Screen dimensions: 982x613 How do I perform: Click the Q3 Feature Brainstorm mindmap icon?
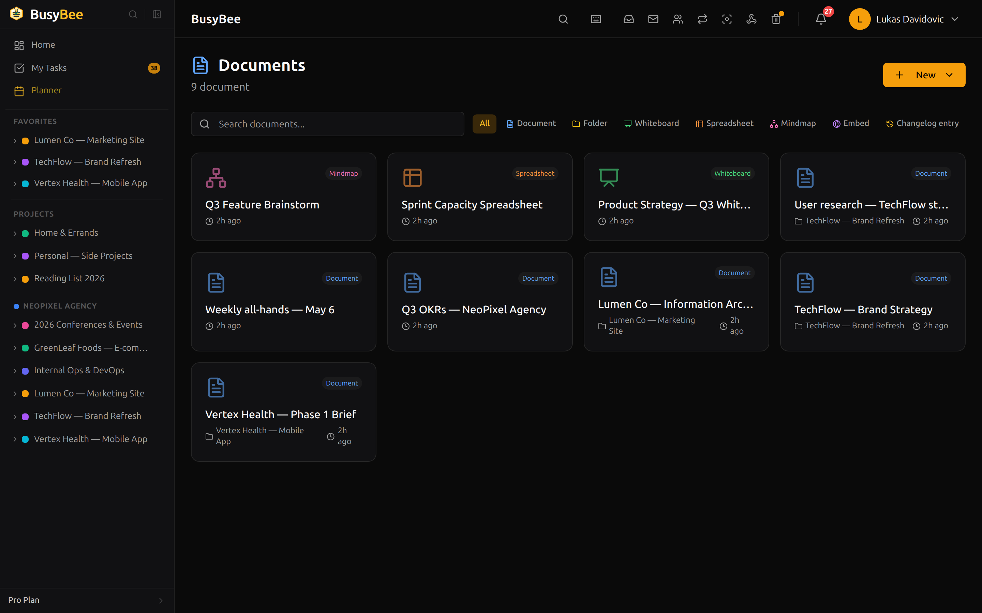pos(216,177)
